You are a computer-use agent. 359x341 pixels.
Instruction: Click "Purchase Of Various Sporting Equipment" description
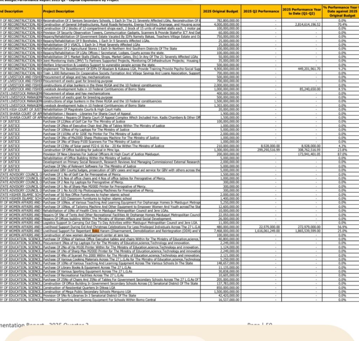point(87,271)
